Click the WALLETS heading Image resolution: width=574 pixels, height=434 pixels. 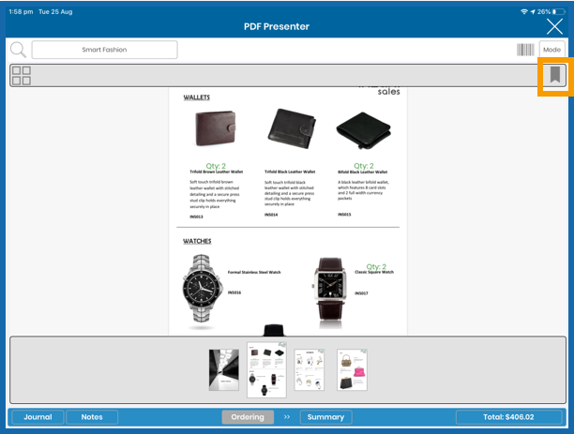tap(197, 97)
